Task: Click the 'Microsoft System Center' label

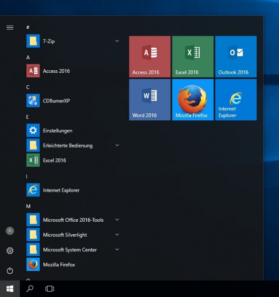Action: (70, 250)
